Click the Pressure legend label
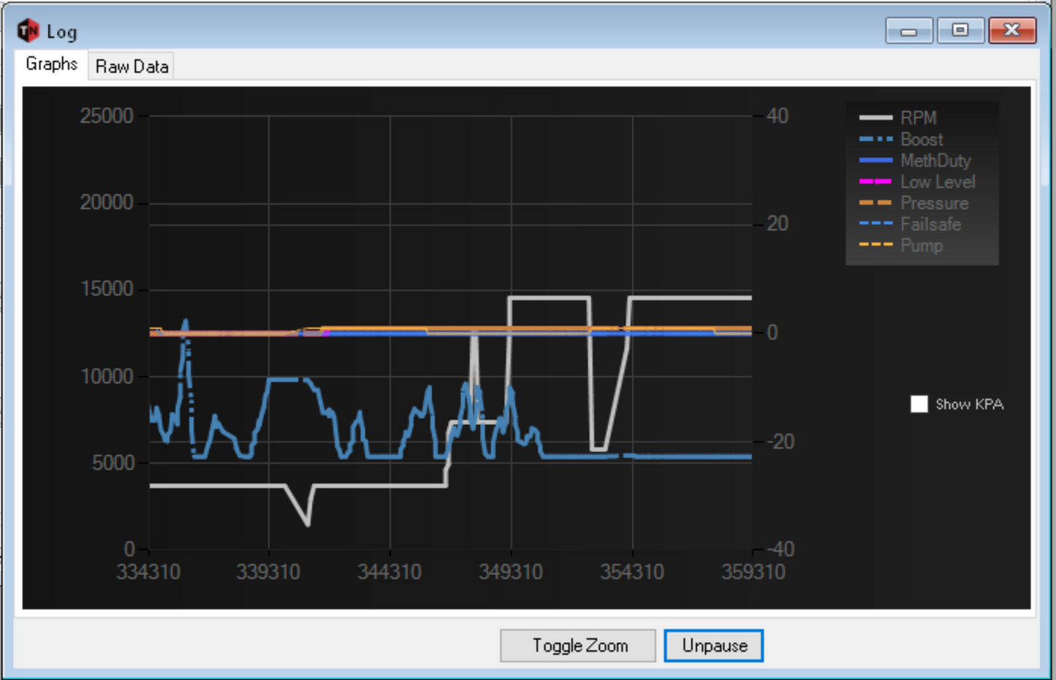The height and width of the screenshot is (680, 1056). click(934, 203)
